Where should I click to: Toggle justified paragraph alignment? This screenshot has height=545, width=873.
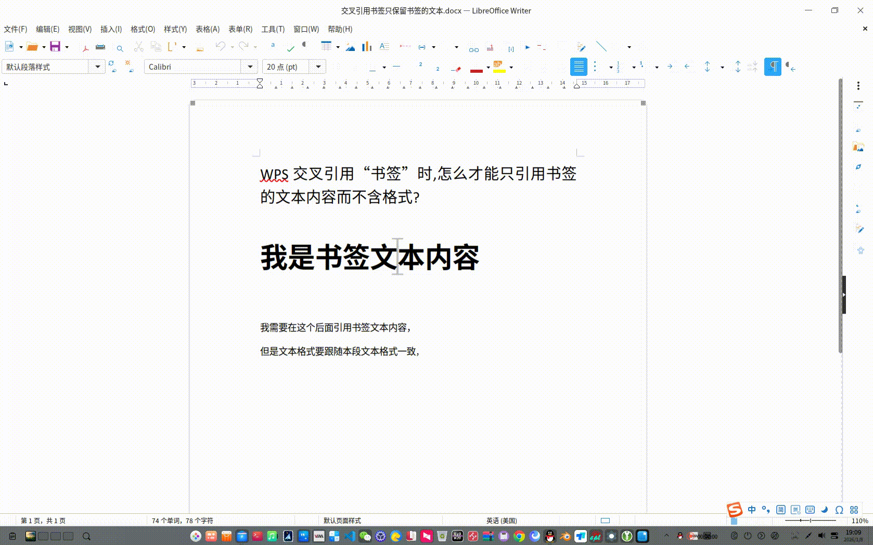coord(579,67)
